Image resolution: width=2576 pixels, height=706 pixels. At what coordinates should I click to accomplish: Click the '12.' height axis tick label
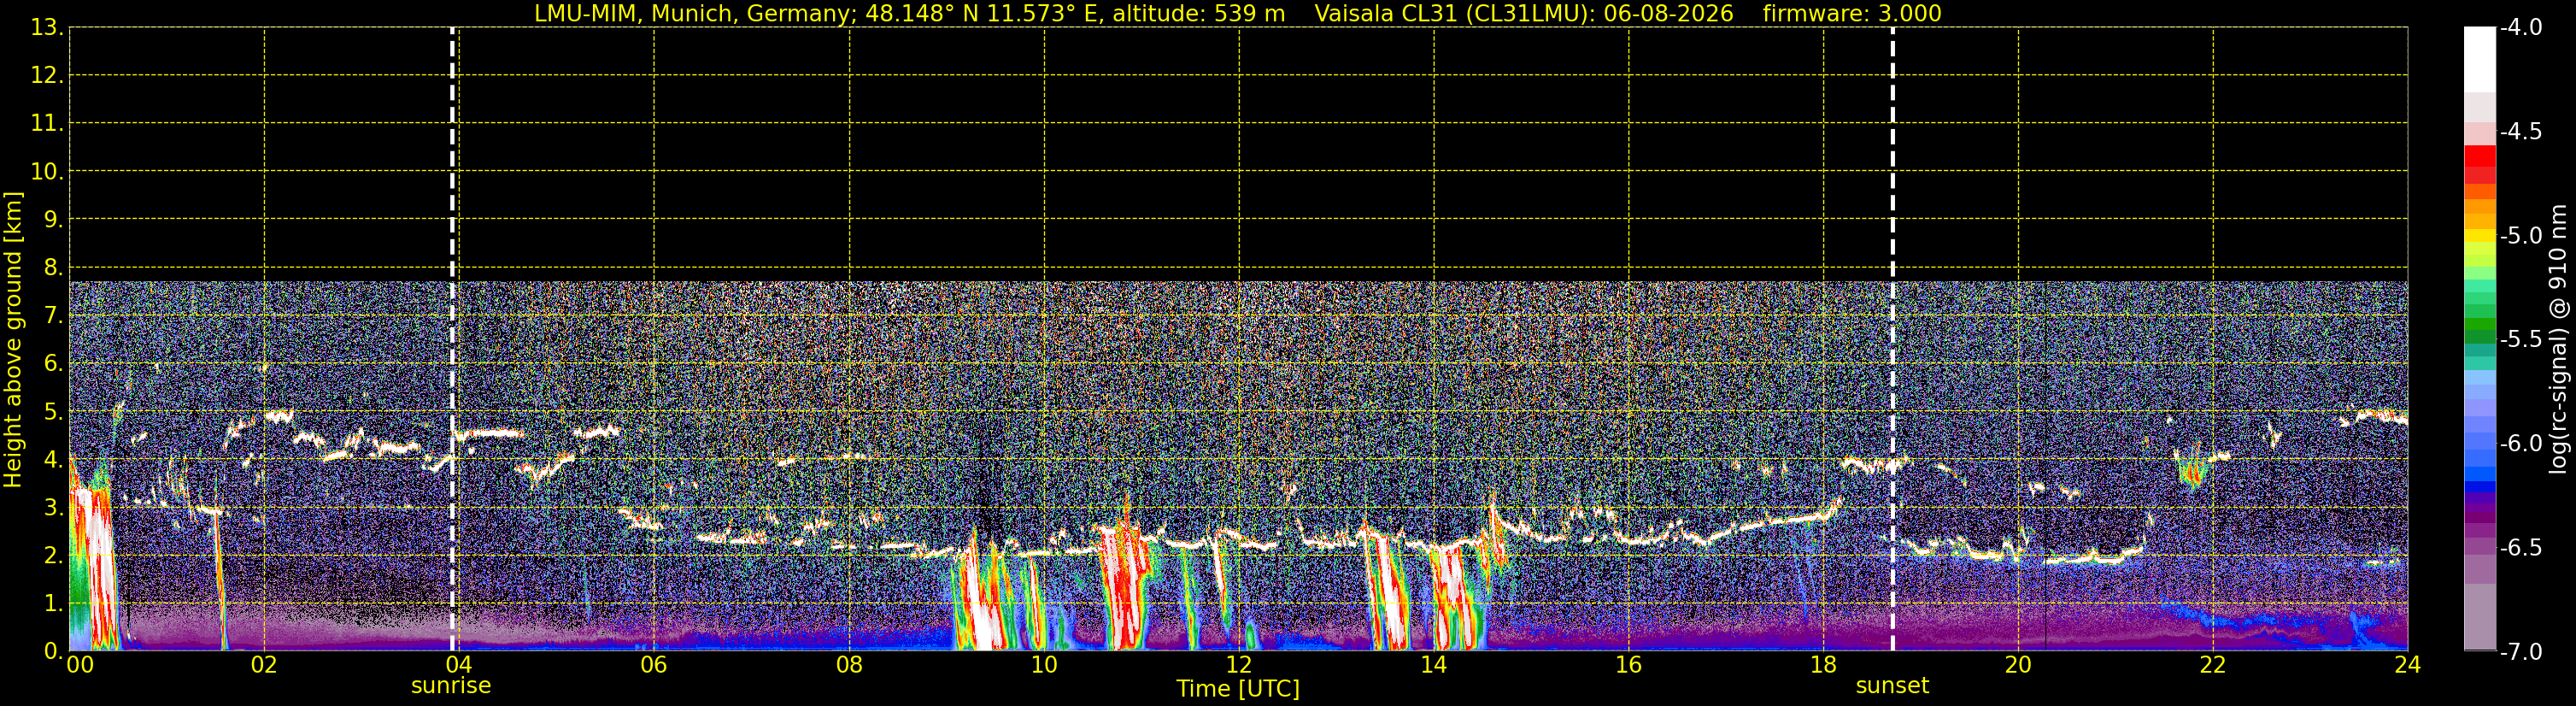click(47, 76)
